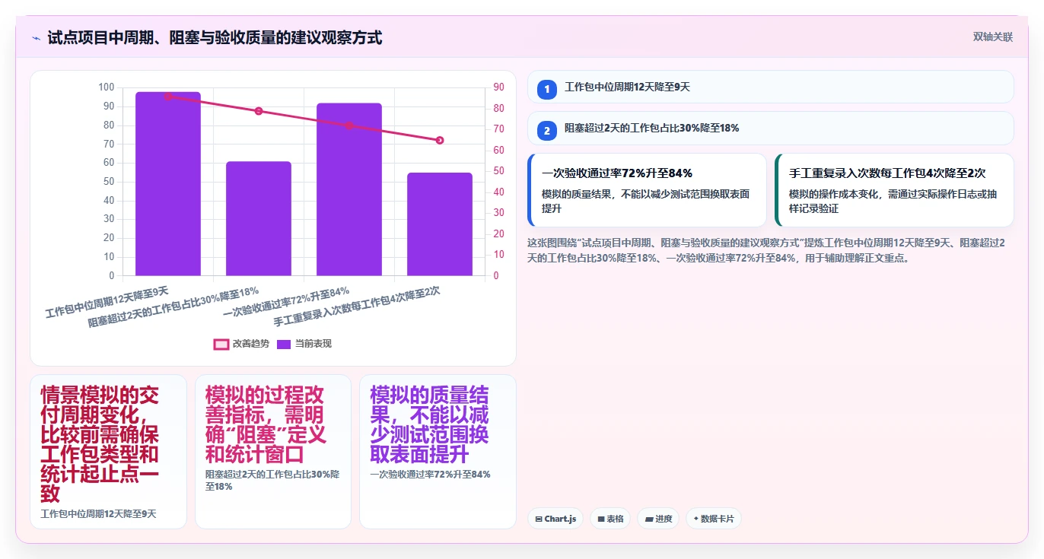Screen dimensions: 1044x559
Task: Click the first purple bar in chart
Action: 168,183
